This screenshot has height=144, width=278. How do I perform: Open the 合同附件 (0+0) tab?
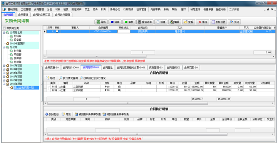(x=70, y=68)
